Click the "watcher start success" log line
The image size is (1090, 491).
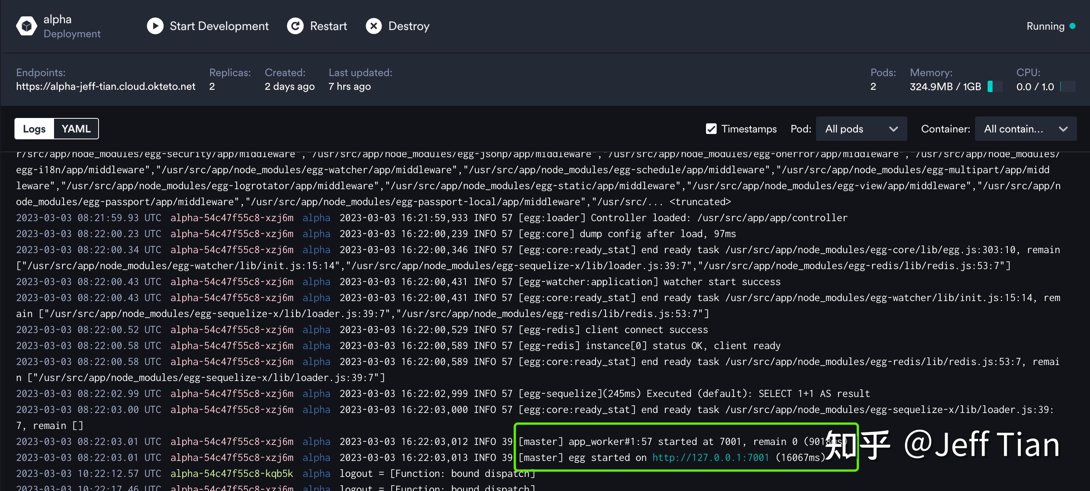coord(398,282)
